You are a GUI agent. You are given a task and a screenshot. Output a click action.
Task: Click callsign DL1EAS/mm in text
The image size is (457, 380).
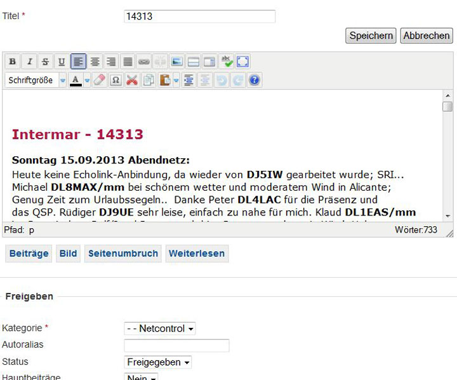380,212
